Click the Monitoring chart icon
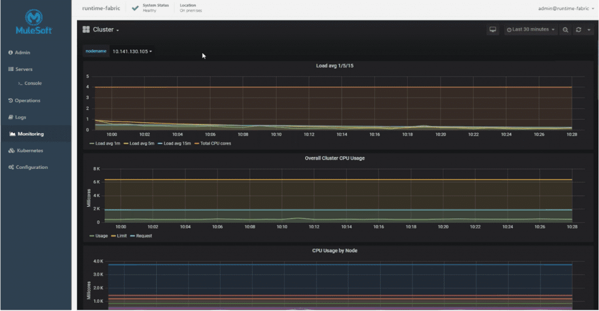Viewport: 599px width, 311px height. click(12, 134)
